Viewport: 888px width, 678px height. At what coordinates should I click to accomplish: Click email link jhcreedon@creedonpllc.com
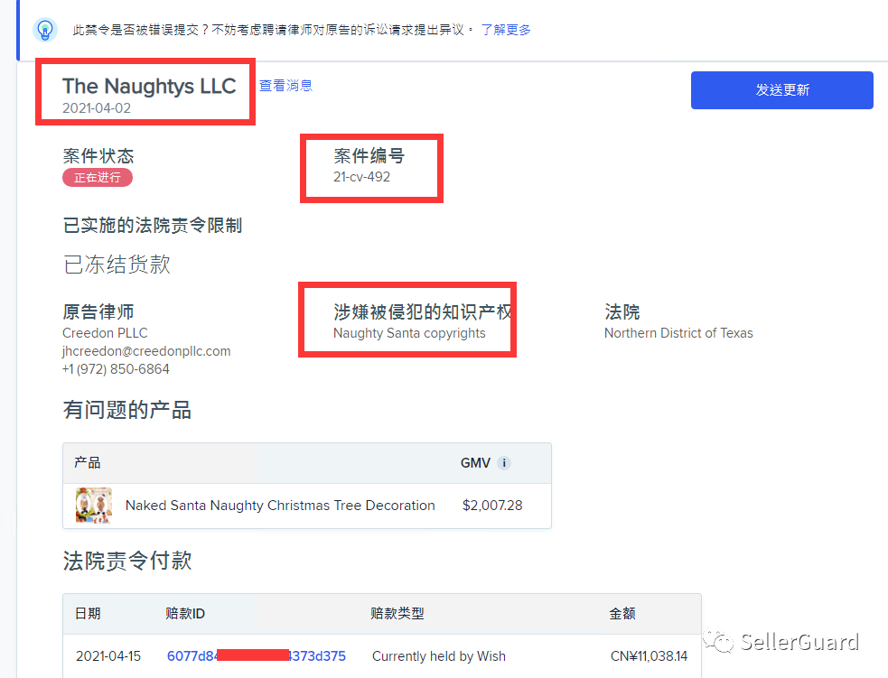[x=145, y=351]
